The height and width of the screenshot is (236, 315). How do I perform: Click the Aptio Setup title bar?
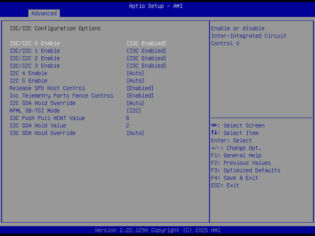156,6
